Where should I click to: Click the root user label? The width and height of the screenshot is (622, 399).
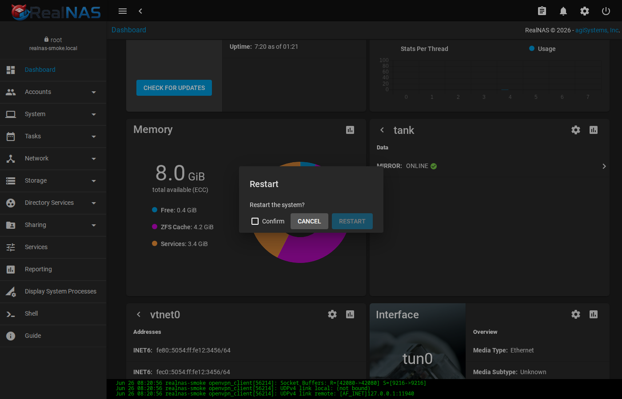point(53,40)
